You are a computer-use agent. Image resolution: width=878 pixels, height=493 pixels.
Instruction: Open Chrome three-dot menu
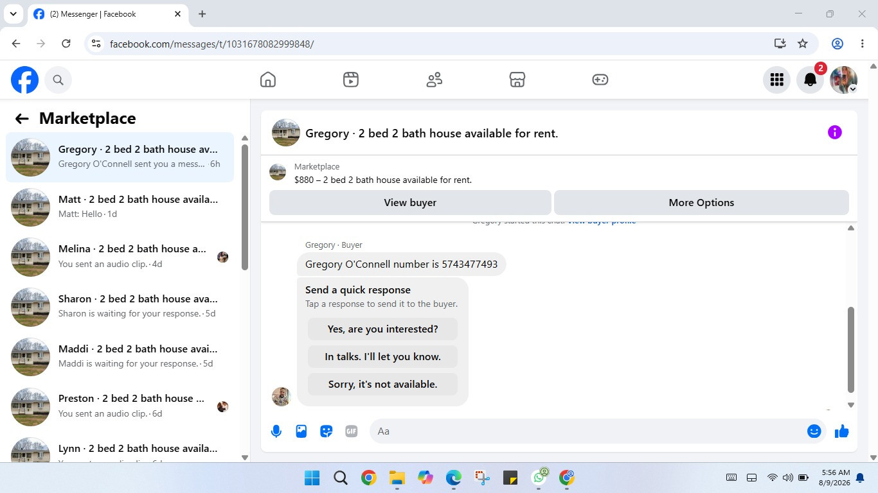863,44
